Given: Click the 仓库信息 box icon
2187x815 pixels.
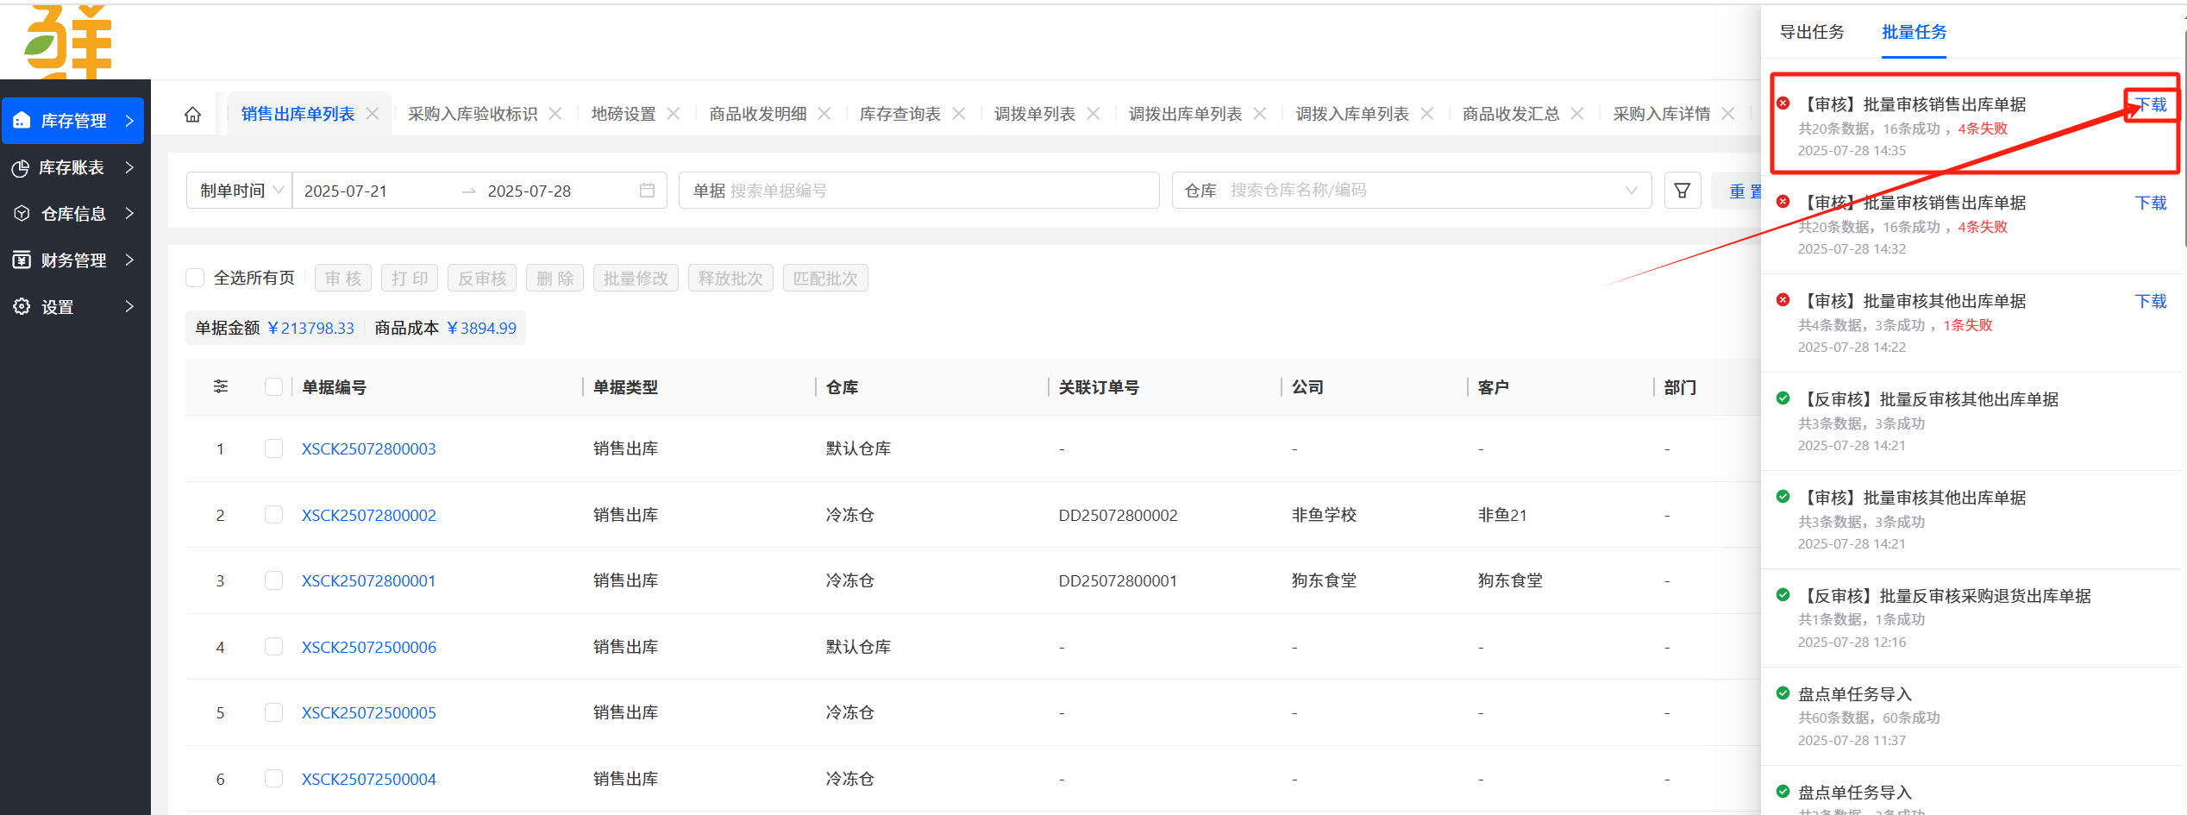Looking at the screenshot, I should click(x=22, y=213).
